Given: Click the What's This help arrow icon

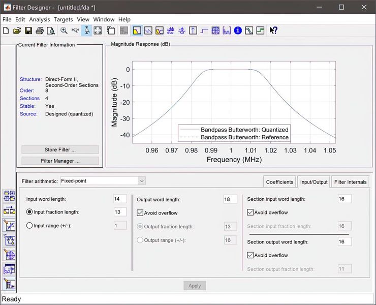Looking at the screenshot, I should pyautogui.click(x=273, y=30).
